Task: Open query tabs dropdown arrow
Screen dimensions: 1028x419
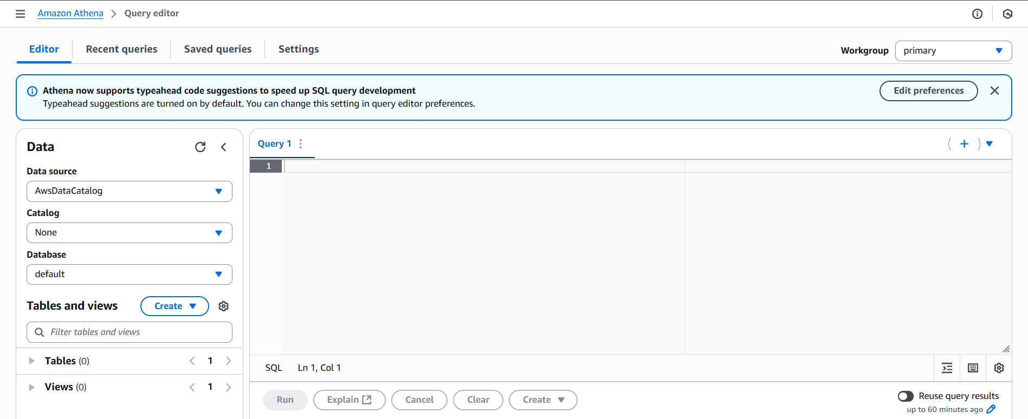Action: coord(990,143)
